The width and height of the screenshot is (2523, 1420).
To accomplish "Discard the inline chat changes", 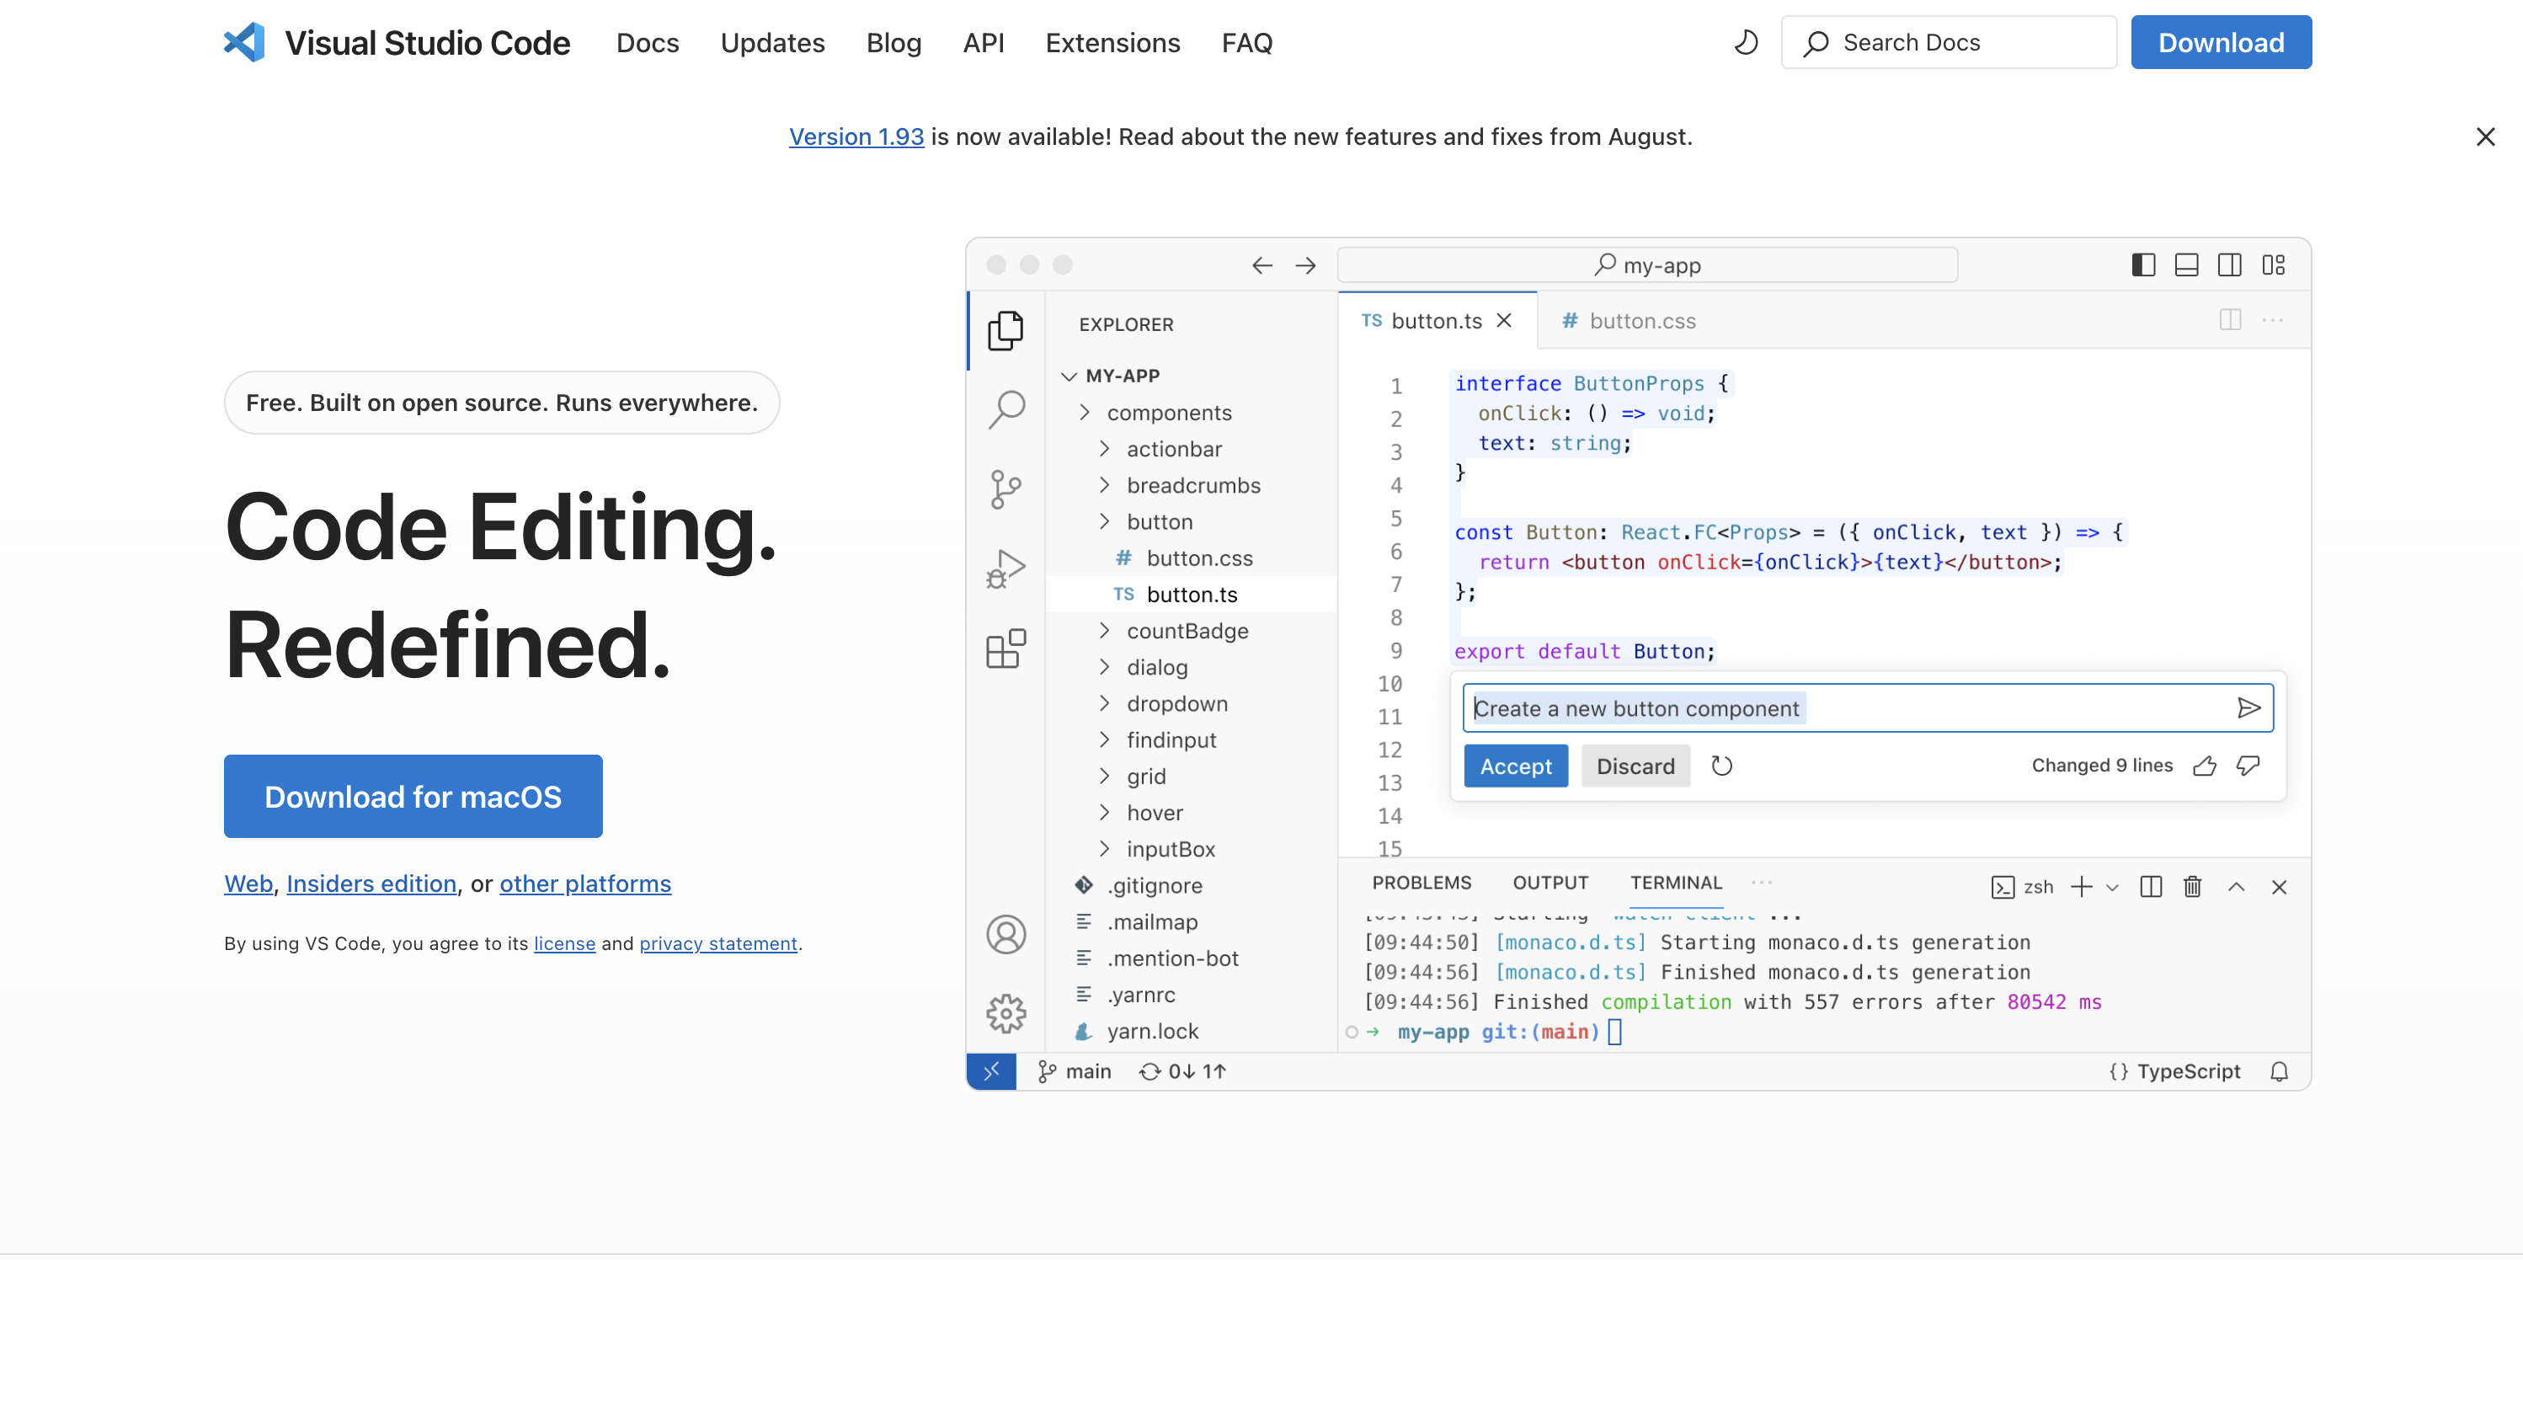I will [x=1635, y=766].
